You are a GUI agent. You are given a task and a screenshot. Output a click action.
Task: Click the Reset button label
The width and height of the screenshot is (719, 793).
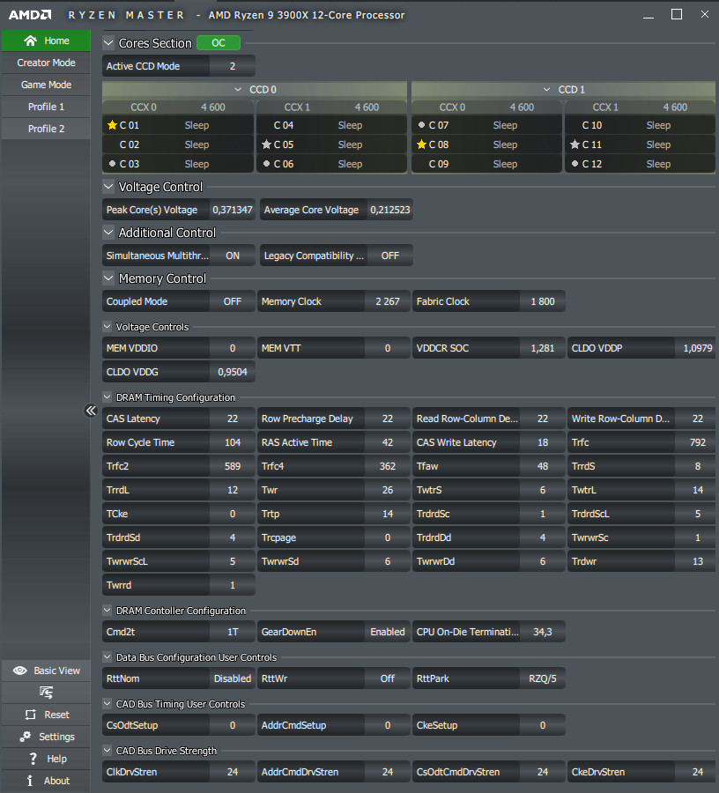[x=56, y=715]
